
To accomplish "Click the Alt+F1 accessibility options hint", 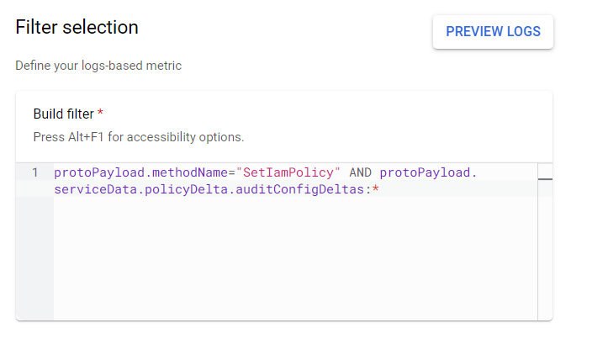I will [x=138, y=136].
